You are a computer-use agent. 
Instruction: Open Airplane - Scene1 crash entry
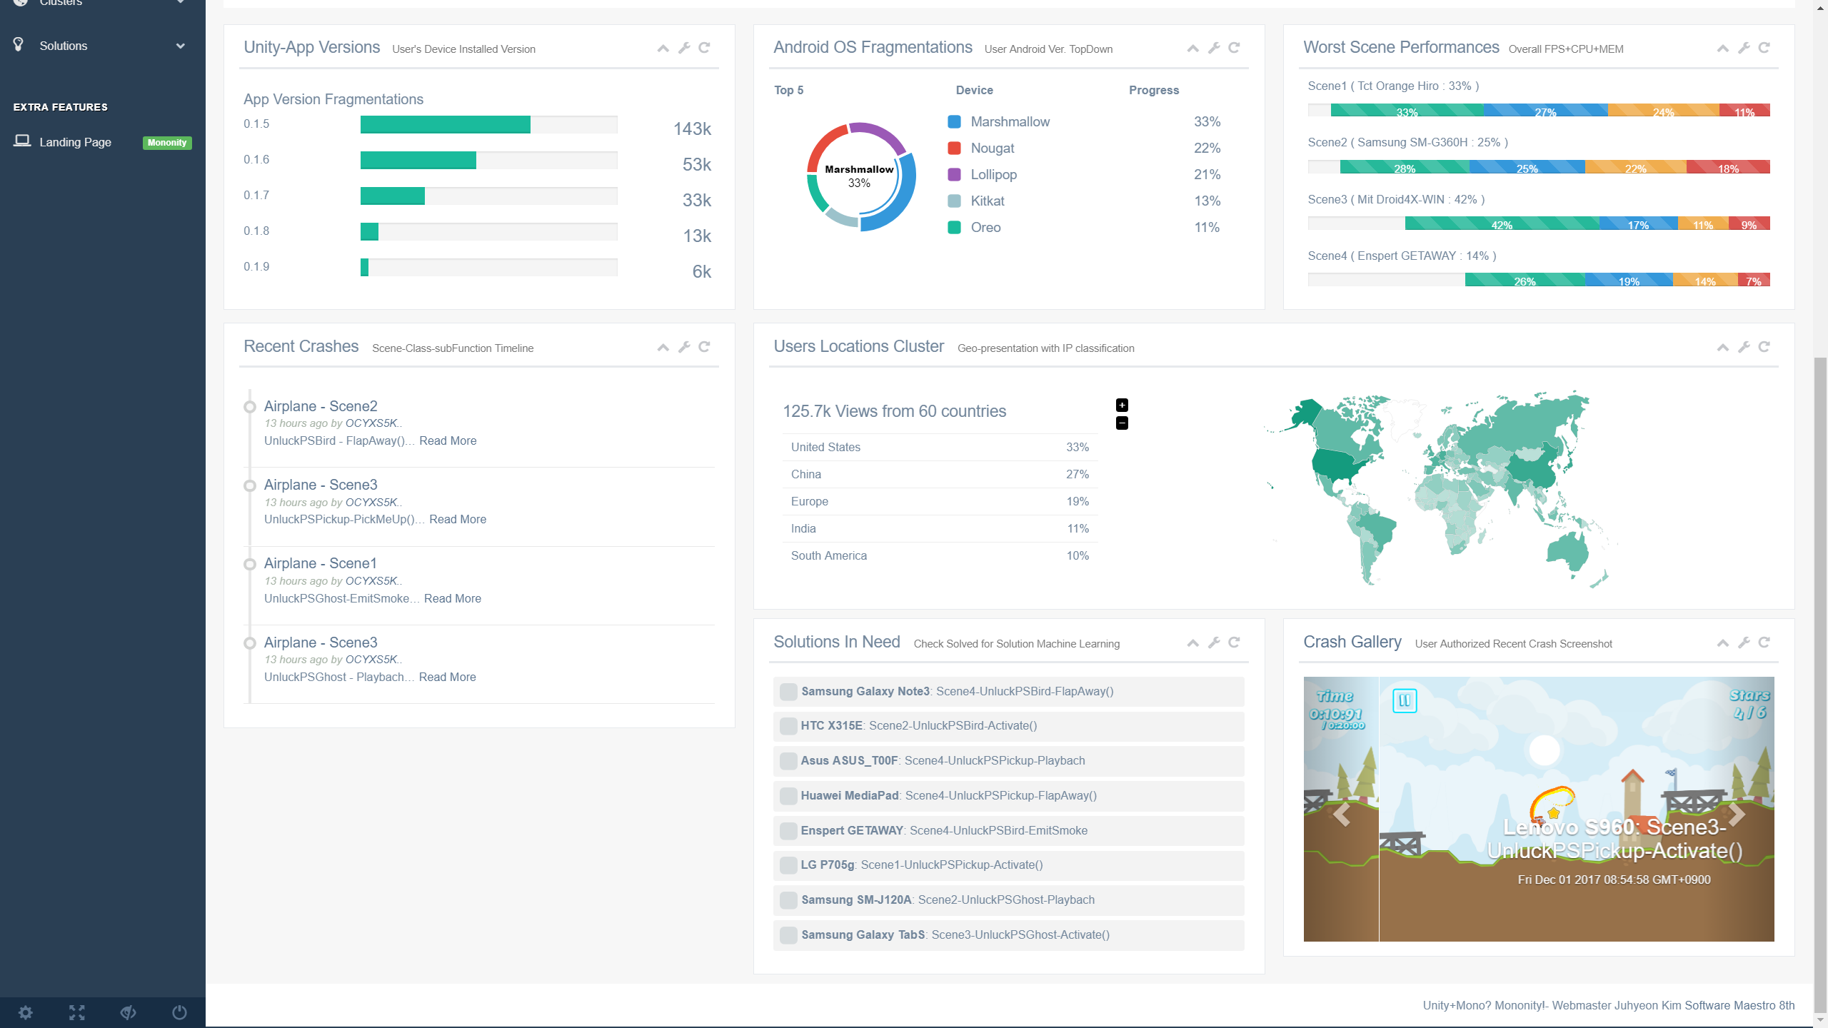tap(321, 563)
